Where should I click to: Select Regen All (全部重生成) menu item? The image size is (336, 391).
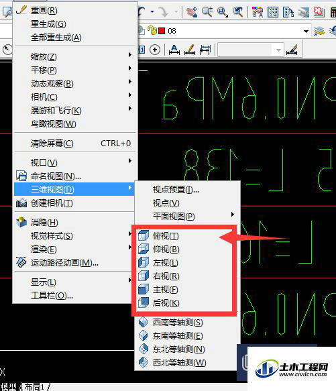pyautogui.click(x=75, y=38)
